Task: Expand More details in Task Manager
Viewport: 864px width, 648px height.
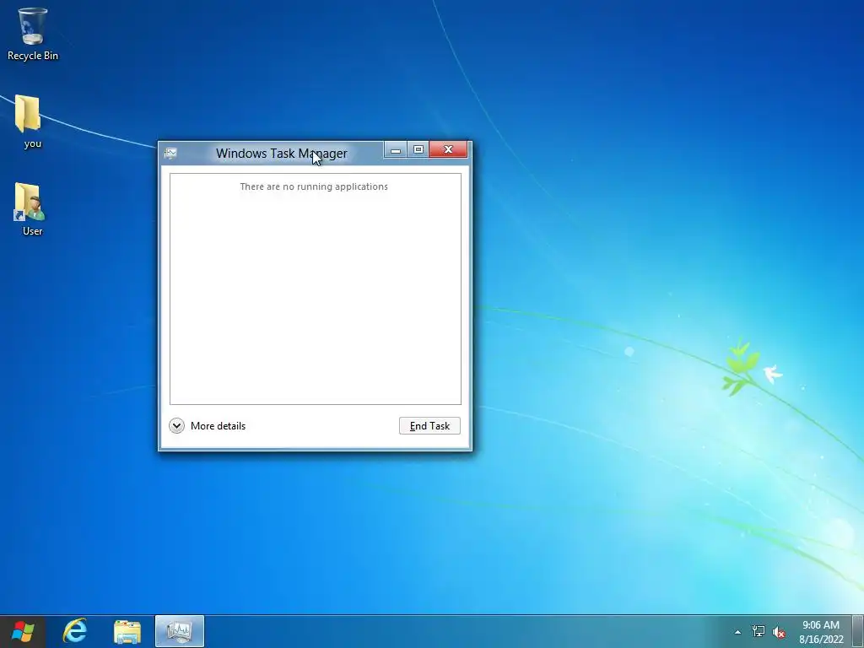Action: (x=208, y=425)
